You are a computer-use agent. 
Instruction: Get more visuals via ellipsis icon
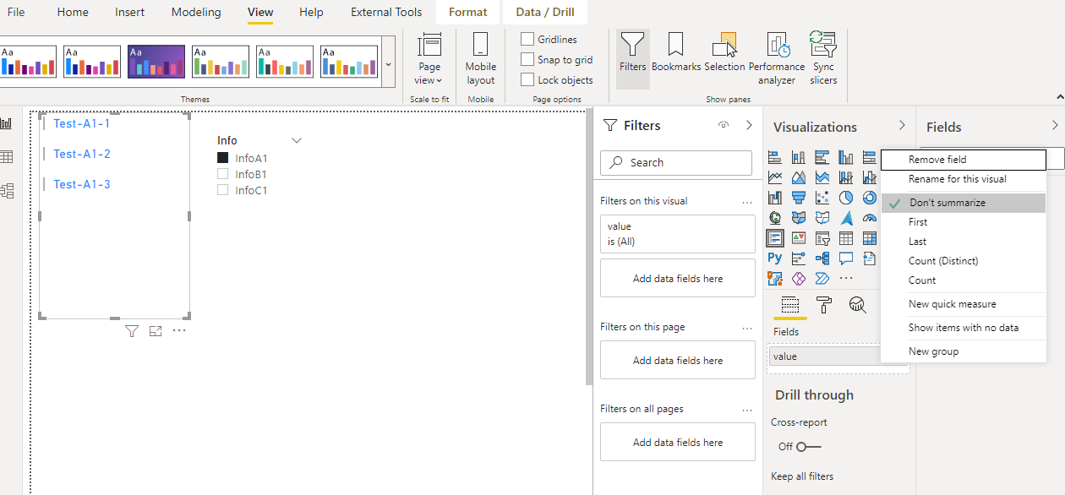click(x=846, y=279)
